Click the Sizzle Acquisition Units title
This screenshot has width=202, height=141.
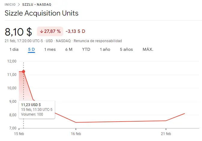[x=41, y=13]
